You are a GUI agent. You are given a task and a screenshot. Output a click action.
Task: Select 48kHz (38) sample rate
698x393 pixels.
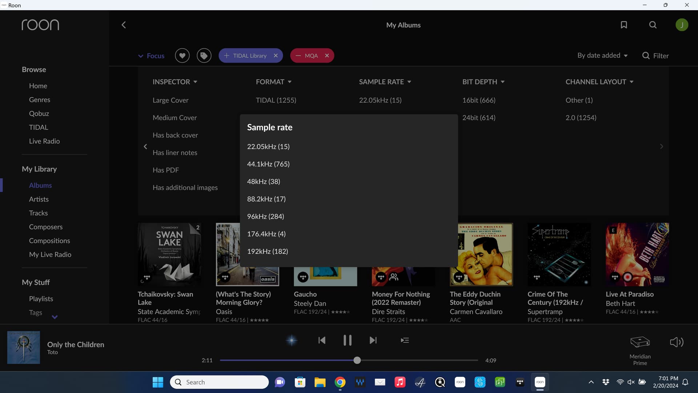point(264,182)
